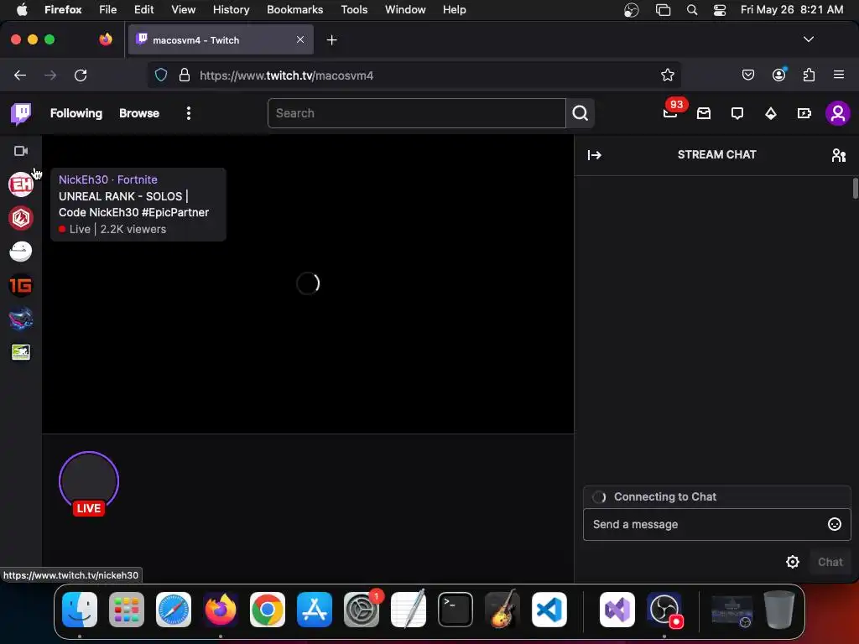Viewport: 859px width, 644px height.
Task: Launch Google Chrome from the Dock
Action: (268, 610)
